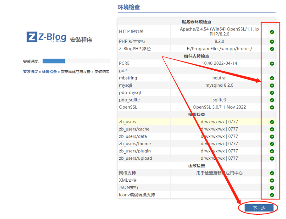The height and width of the screenshot is (219, 286).
Task: Click the Z-Blog for PHP logo
Action: point(46,37)
